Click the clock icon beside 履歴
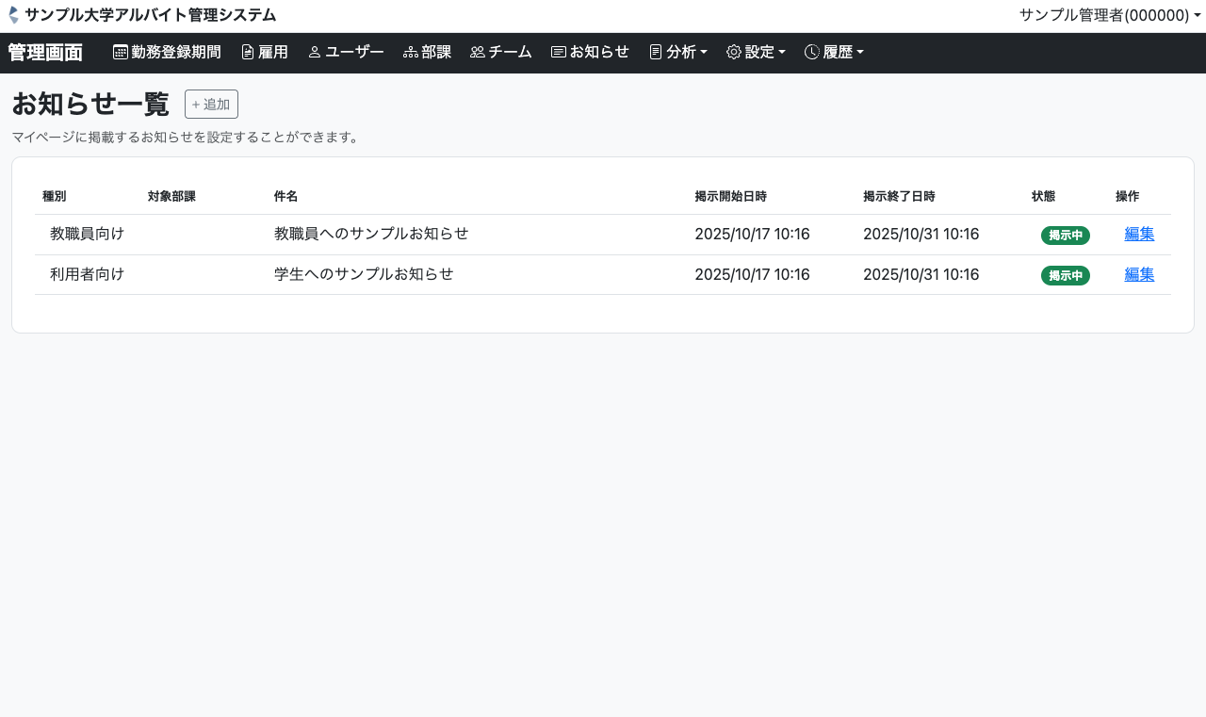The image size is (1206, 717). pyautogui.click(x=812, y=53)
